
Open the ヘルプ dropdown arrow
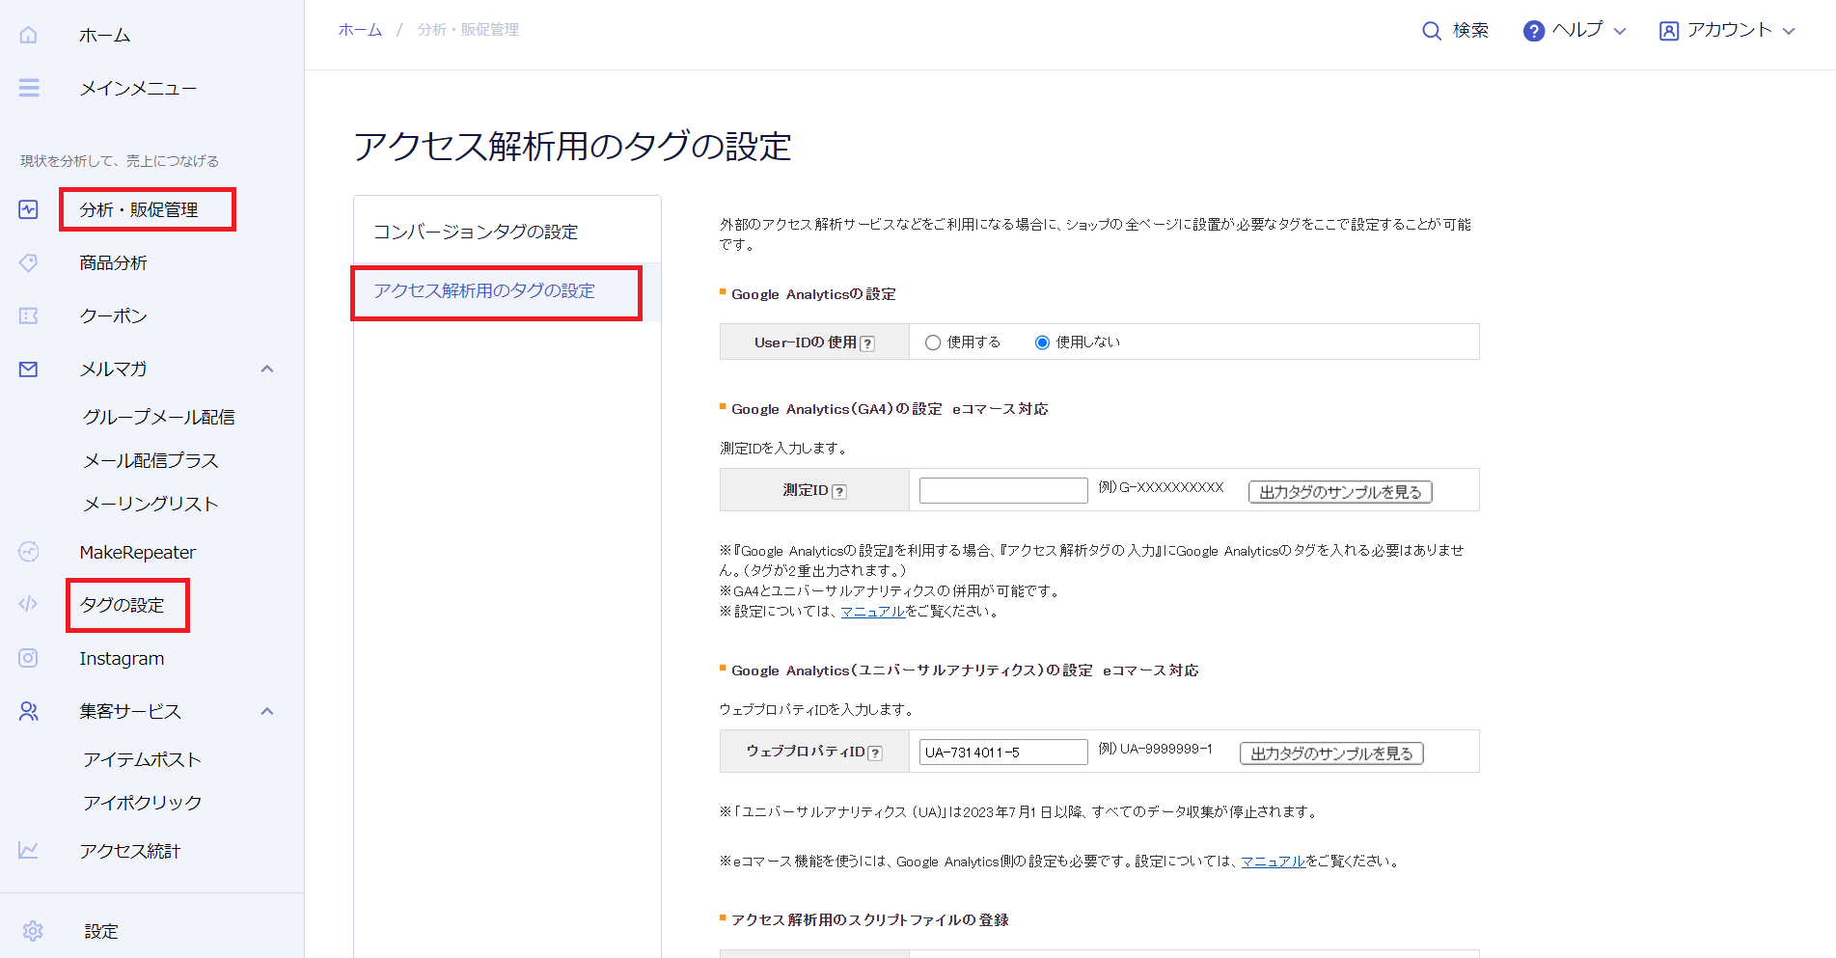coord(1620,31)
